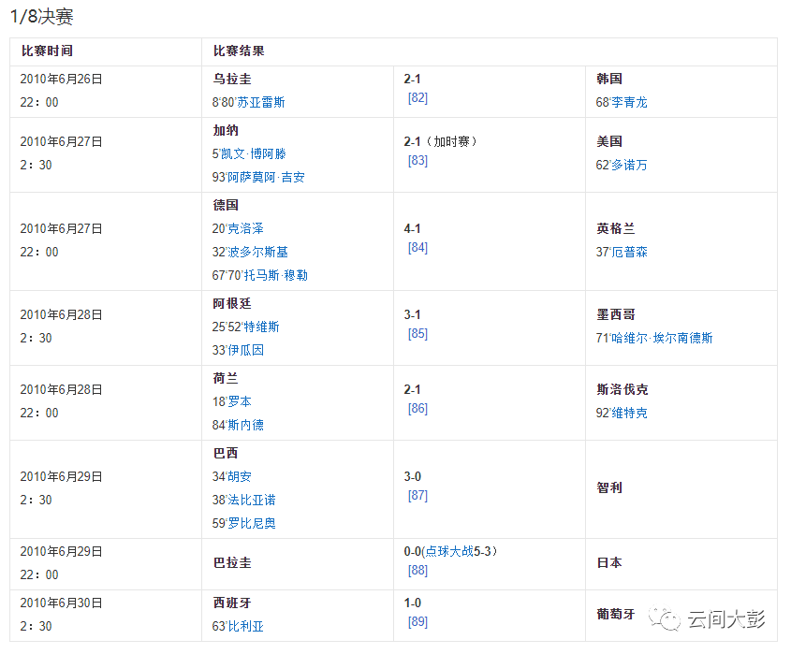The height and width of the screenshot is (654, 791).
Task: Select the 阿根廷 team name
Action: [232, 303]
